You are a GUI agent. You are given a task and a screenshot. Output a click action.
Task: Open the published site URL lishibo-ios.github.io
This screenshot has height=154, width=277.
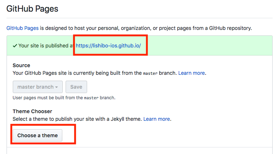108,46
